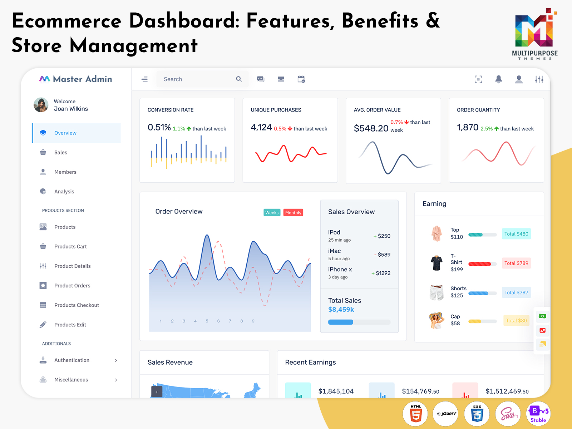Click the Total $480 badge
Viewport: 572px width, 429px height.
(516, 234)
